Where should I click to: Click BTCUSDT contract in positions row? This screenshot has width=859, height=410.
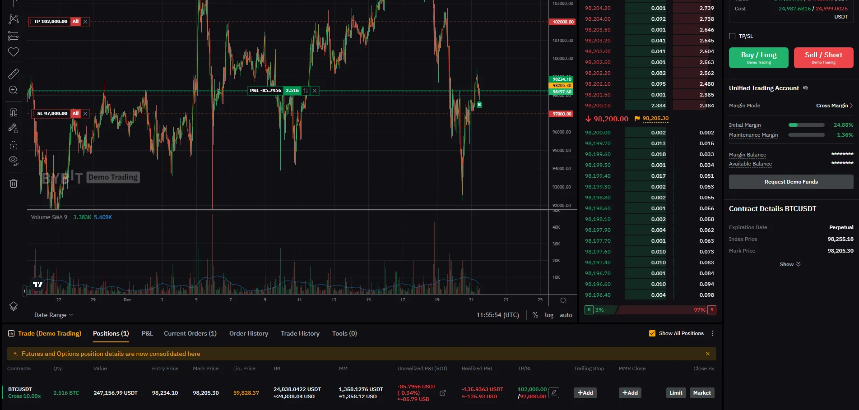tap(20, 389)
